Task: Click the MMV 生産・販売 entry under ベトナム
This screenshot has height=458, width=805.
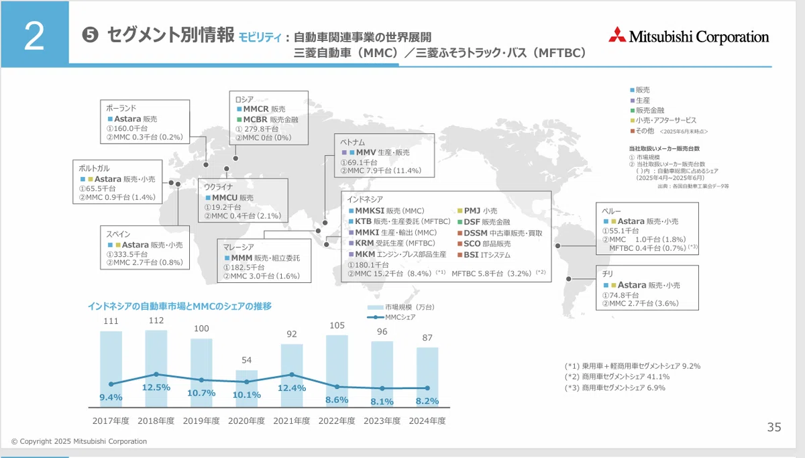Action: 375,152
